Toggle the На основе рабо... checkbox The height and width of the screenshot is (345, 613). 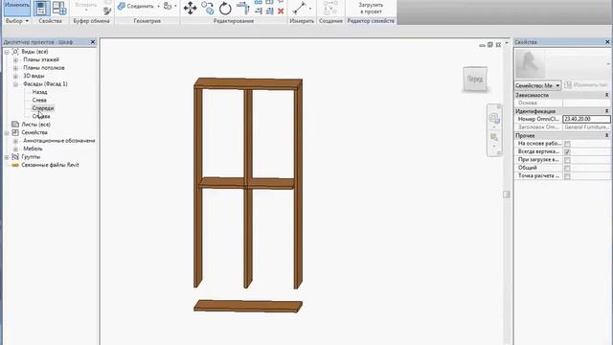(x=567, y=144)
